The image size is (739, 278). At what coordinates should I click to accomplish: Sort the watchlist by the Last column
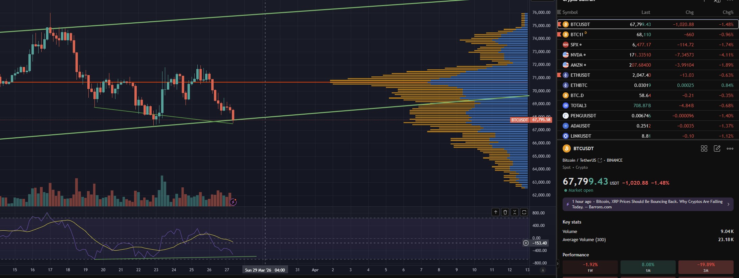pyautogui.click(x=646, y=12)
